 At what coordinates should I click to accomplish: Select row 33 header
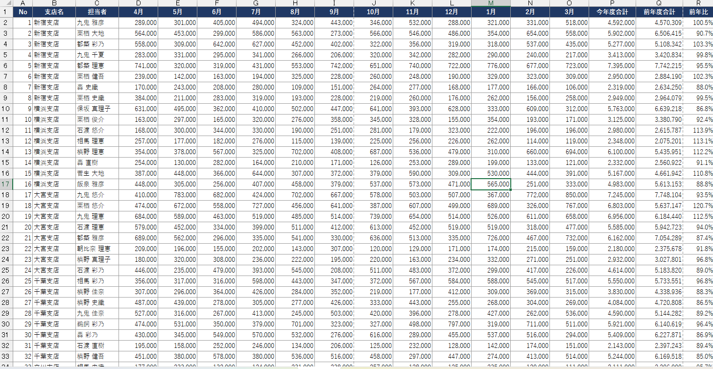pos(6,356)
